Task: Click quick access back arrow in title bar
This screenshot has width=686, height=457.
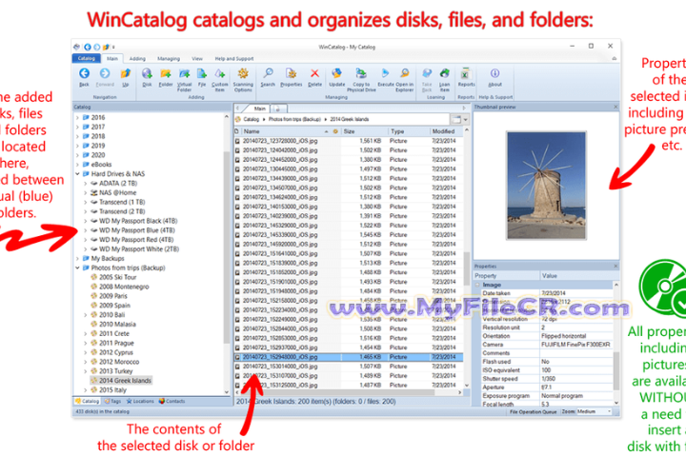Action: [88, 47]
